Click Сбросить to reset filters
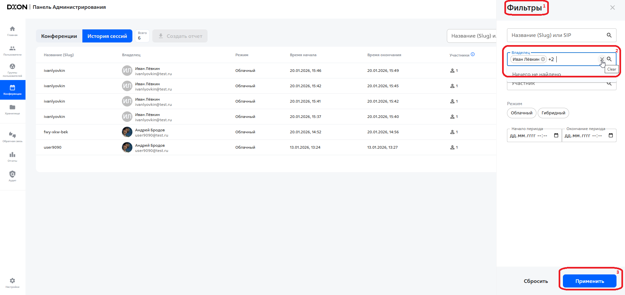 536,281
